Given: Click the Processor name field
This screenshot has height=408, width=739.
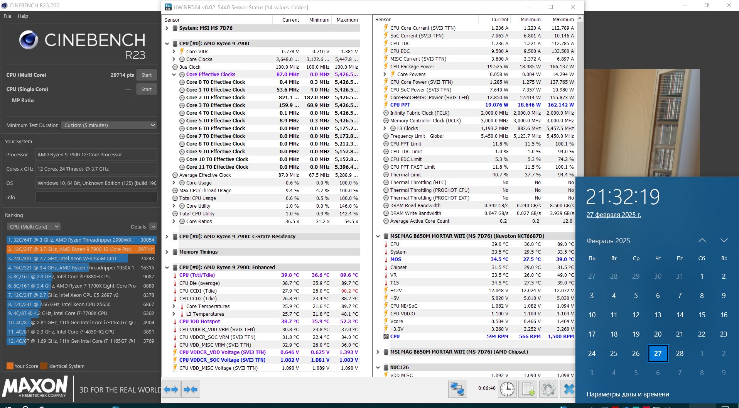Looking at the screenshot, I should 96,154.
